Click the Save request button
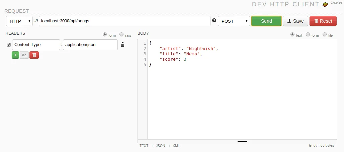Viewport: 344px width, 152px height. coord(295,21)
